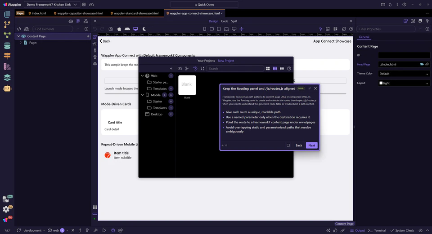The height and width of the screenshot is (234, 432).
Task: Run System Check from status bar
Action: pos(402,230)
